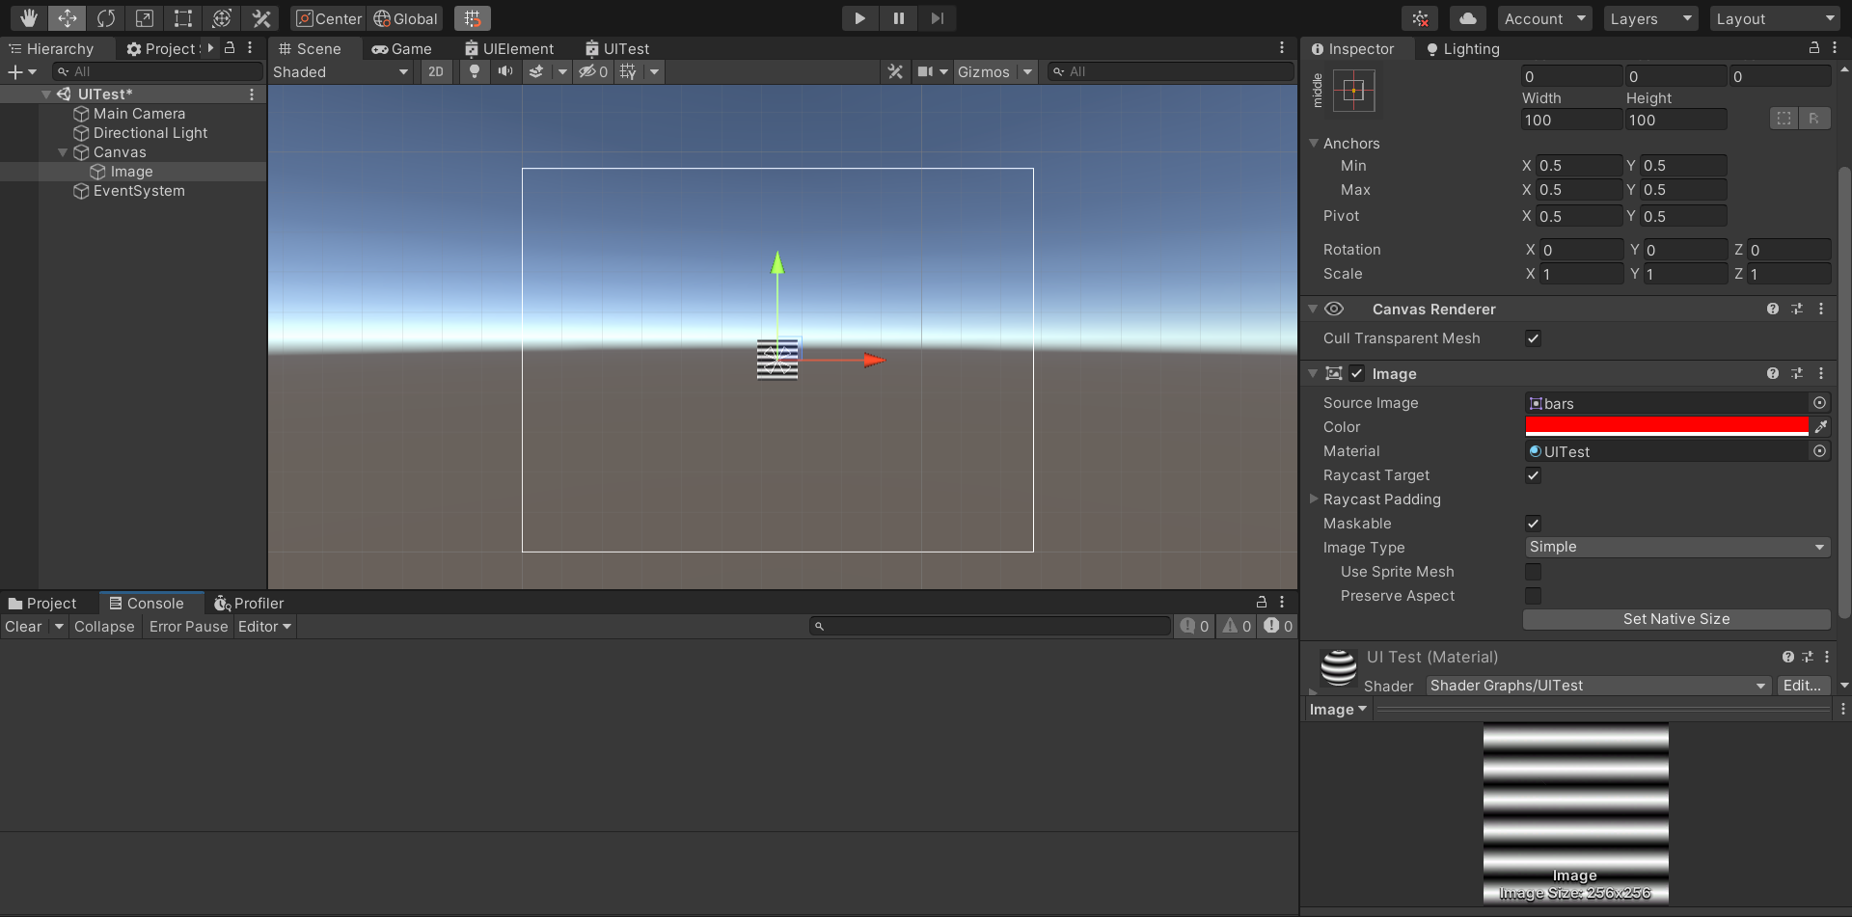Pick color with the eyedropper icon
This screenshot has width=1852, height=917.
tap(1821, 427)
